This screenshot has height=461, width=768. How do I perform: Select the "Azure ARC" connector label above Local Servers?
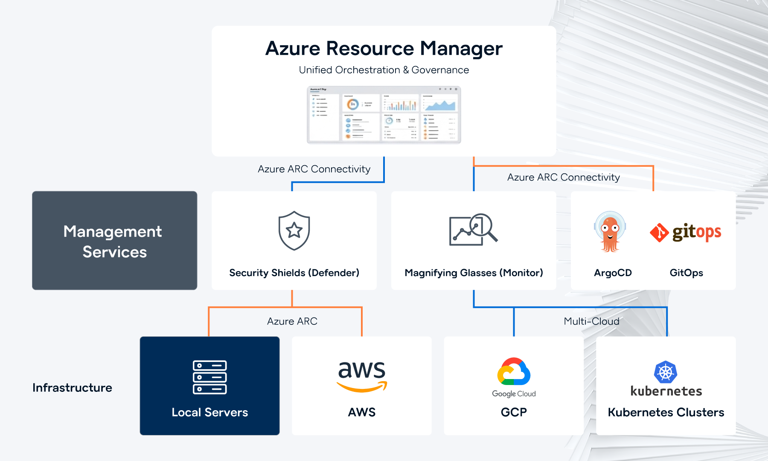(x=292, y=321)
